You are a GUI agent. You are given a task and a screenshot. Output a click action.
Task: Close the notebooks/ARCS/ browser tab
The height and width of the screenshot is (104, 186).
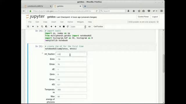(x=51, y=6)
